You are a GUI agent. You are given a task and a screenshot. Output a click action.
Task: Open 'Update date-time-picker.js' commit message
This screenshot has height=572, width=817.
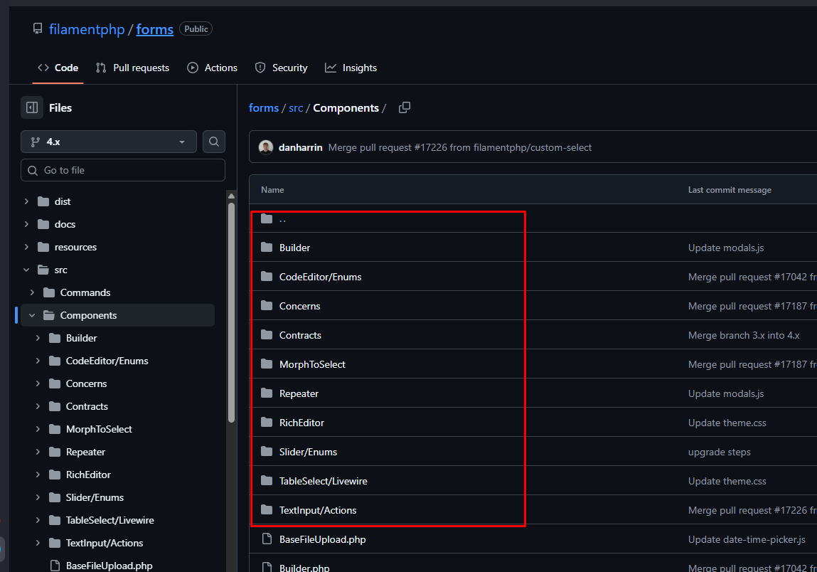pyautogui.click(x=747, y=540)
